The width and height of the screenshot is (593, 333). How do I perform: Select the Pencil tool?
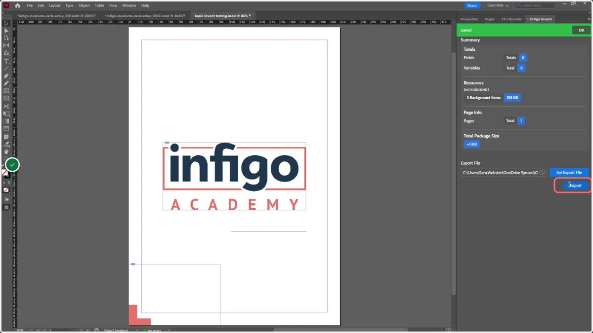coord(6,83)
